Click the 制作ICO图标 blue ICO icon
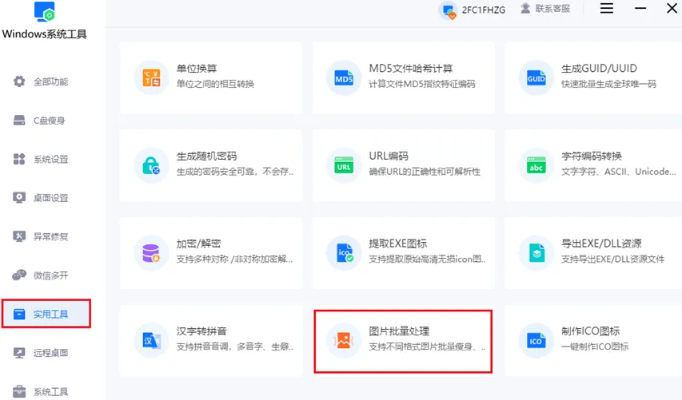The height and width of the screenshot is (400, 682). click(x=536, y=341)
